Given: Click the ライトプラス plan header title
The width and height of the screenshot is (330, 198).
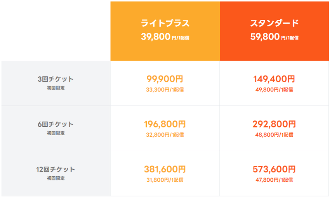Looking at the screenshot, I should (x=165, y=23).
